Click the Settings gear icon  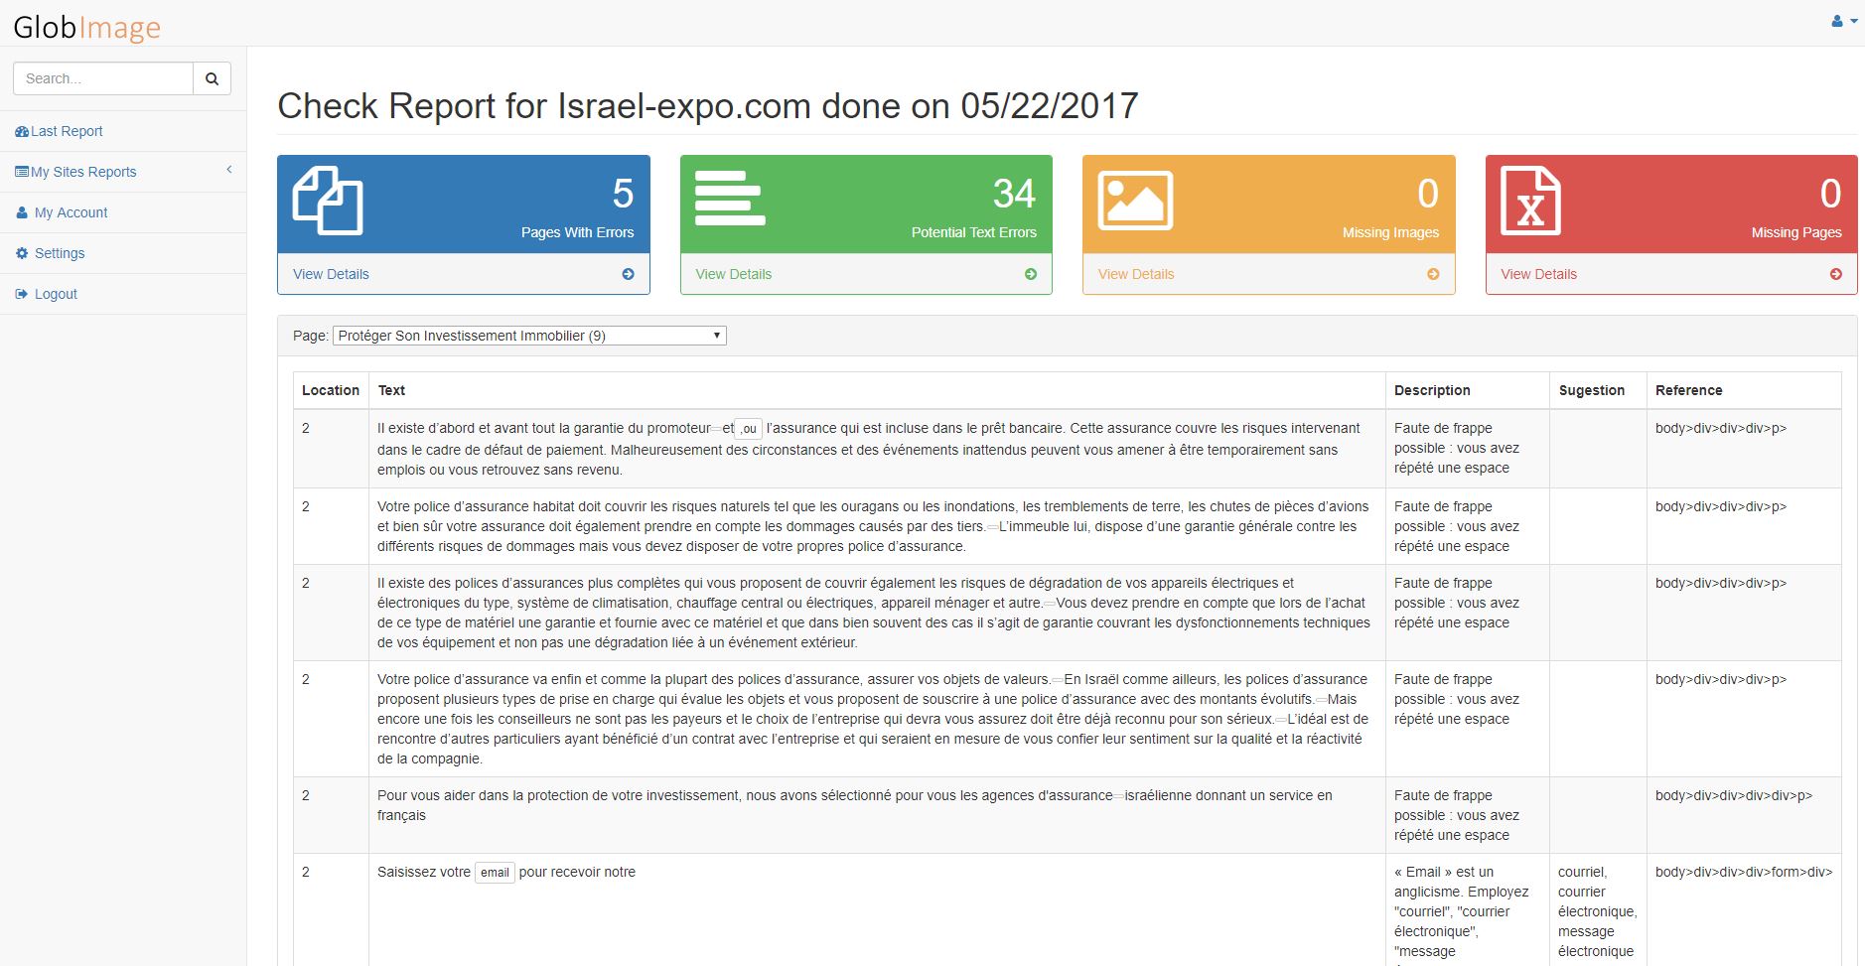pos(22,253)
